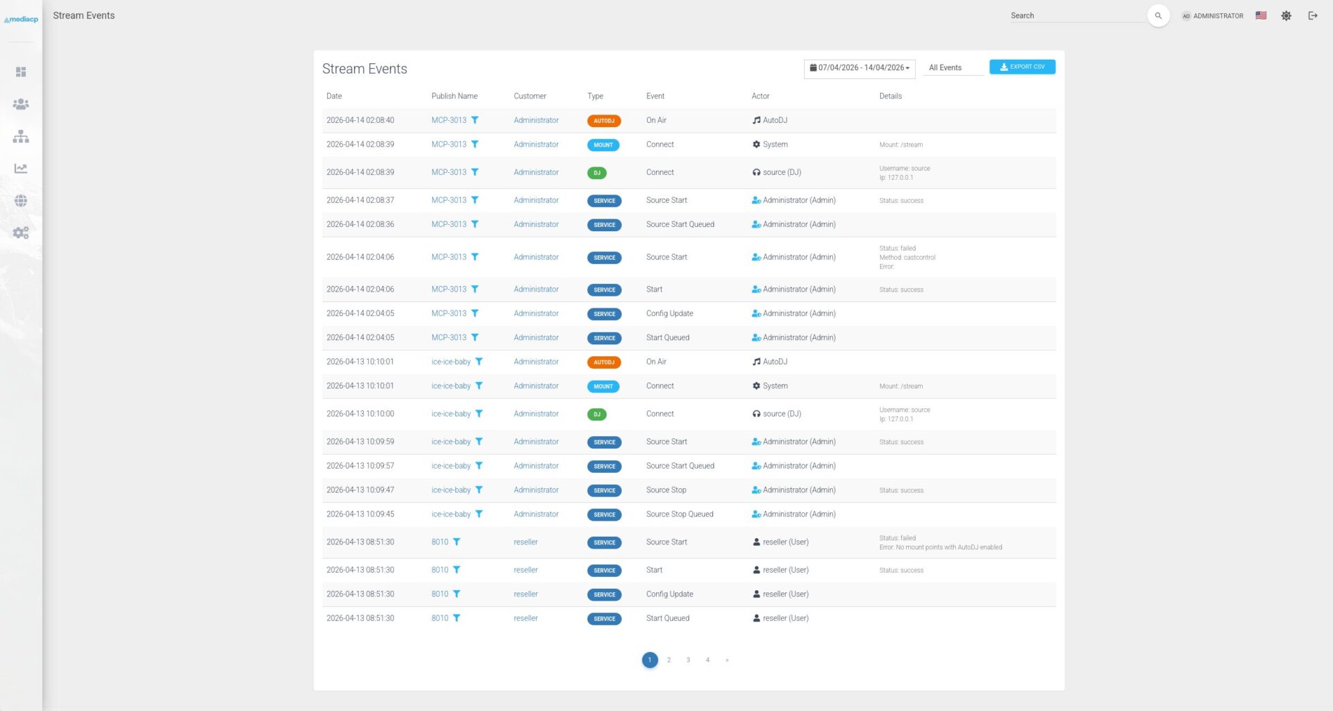Click the logout icon in top bar
The image size is (1333, 711).
1312,16
